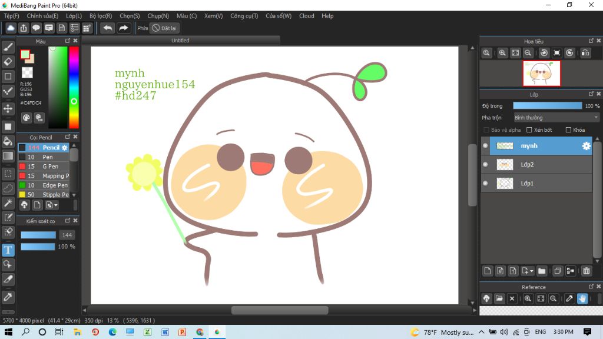Image resolution: width=603 pixels, height=339 pixels.
Task: Pick the eyedropper in Reference panel
Action: click(569, 298)
